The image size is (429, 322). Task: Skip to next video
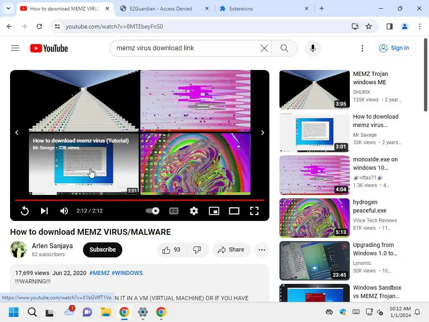(44, 211)
